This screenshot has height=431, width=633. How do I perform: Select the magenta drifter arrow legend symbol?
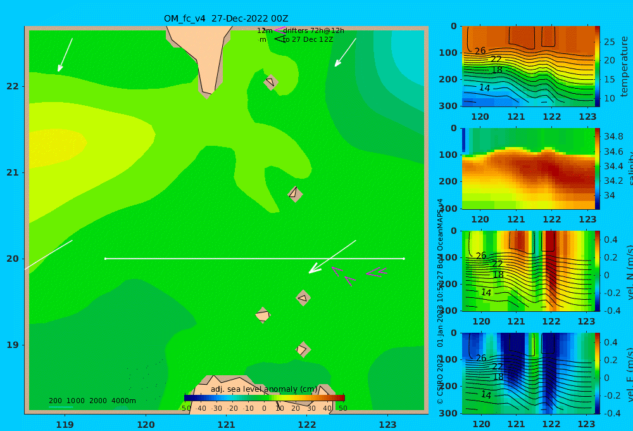[279, 30]
